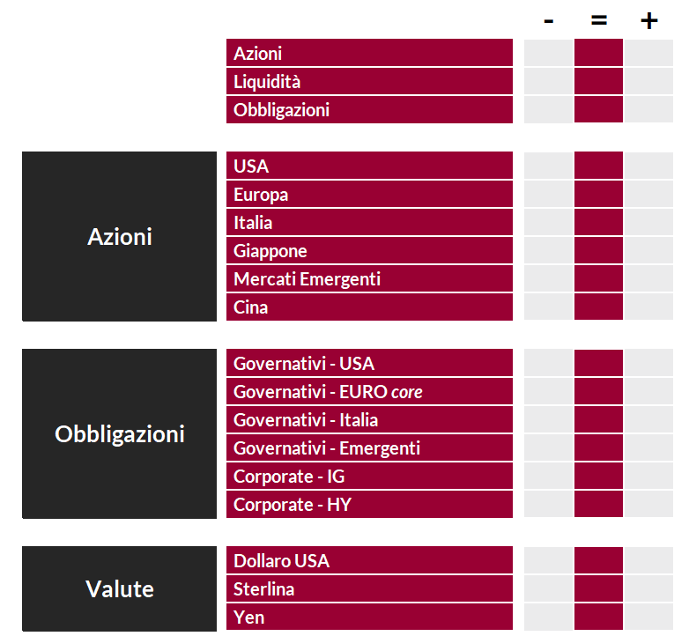This screenshot has height=636, width=689.
Task: Select the Liquidità row label
Action: 369,81
